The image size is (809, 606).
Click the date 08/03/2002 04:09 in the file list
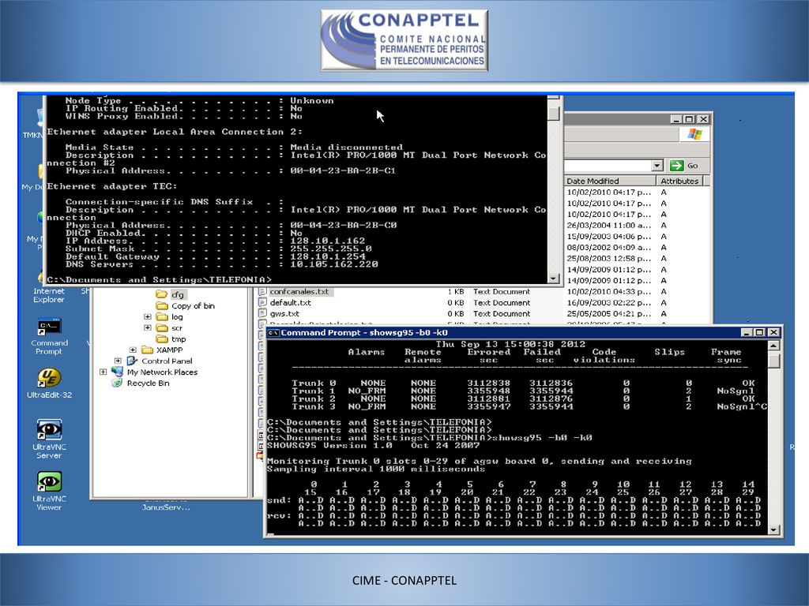pos(609,247)
